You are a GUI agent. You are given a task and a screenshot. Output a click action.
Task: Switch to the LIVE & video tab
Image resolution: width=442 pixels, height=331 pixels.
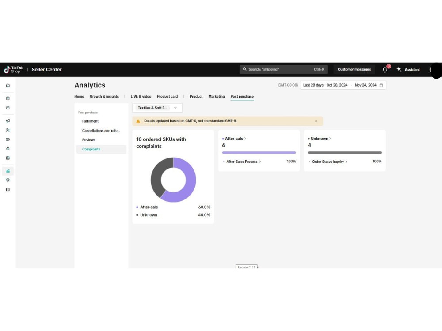[x=141, y=96]
